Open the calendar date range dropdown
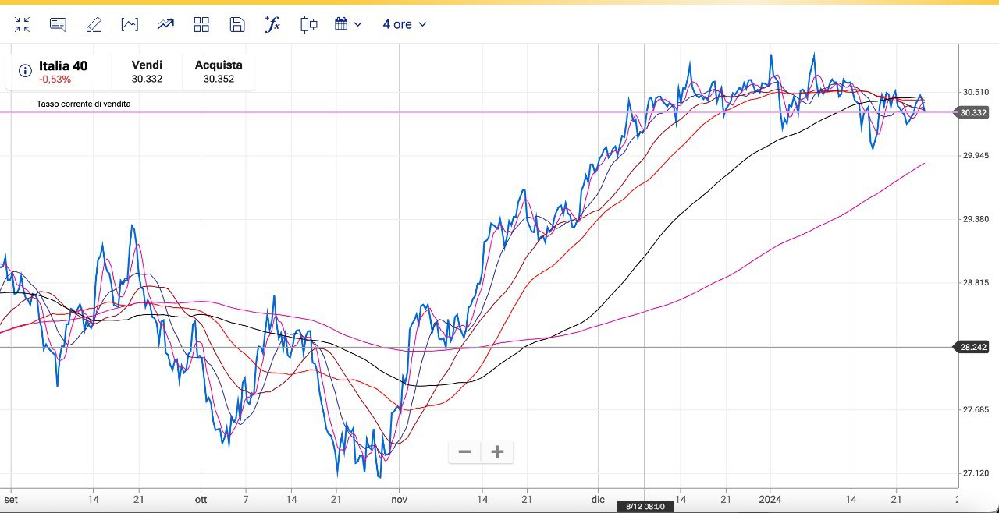Screen dimensions: 999x513 (348, 24)
